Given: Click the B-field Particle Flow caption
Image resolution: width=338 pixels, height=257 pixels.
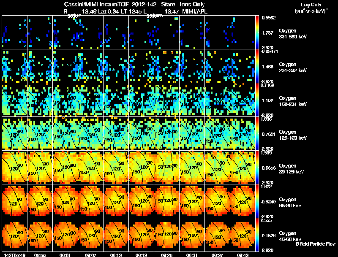Looking at the screenshot, I should (316, 244).
